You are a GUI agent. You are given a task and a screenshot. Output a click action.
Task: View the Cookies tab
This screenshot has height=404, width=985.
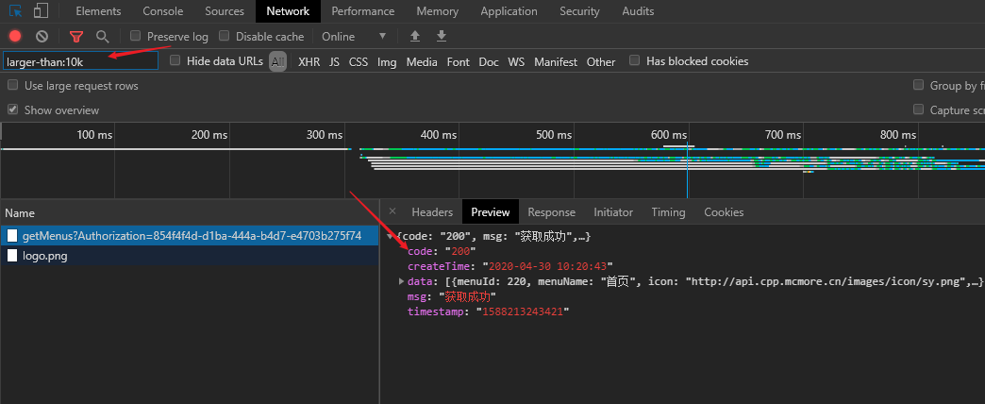click(724, 211)
